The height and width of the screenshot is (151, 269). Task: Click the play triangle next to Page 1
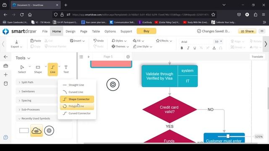click(x=89, y=57)
